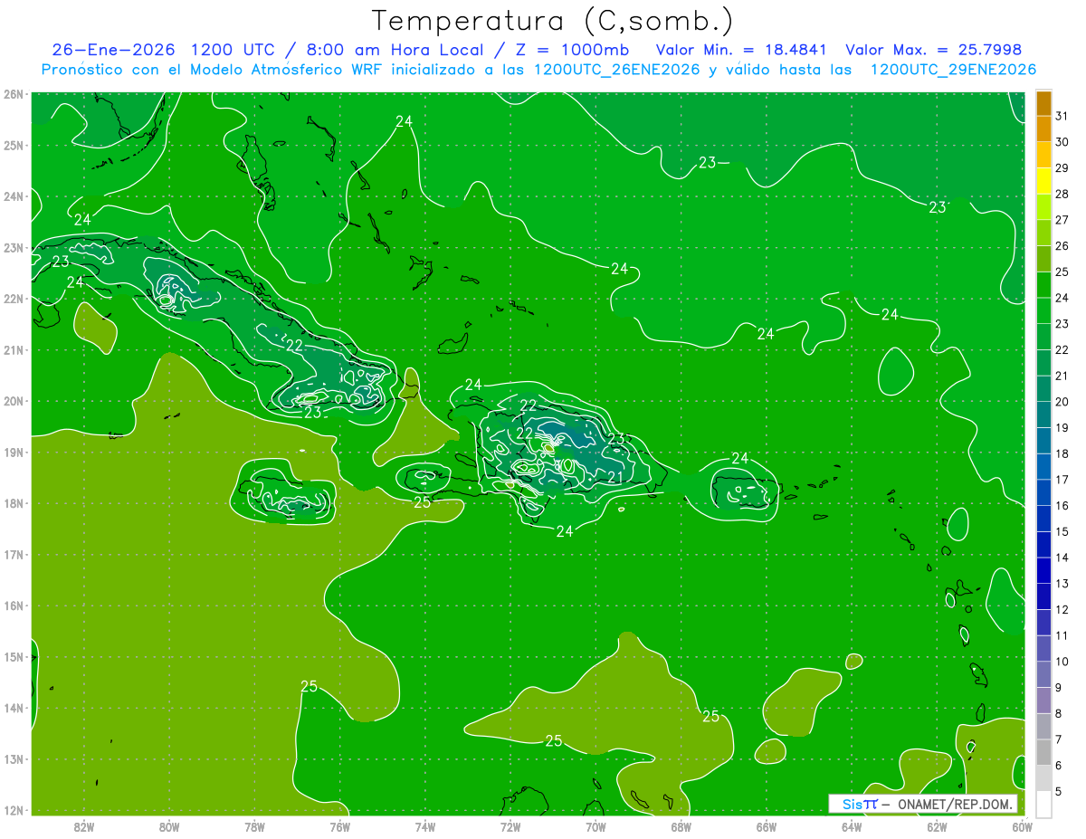This screenshot has width=1086, height=839.
Task: Click the teal swatch between 19 and 20
Action: [1043, 415]
